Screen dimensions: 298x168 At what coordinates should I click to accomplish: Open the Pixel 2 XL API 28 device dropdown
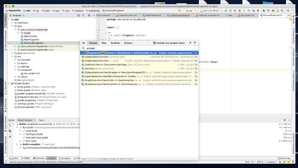[210, 11]
